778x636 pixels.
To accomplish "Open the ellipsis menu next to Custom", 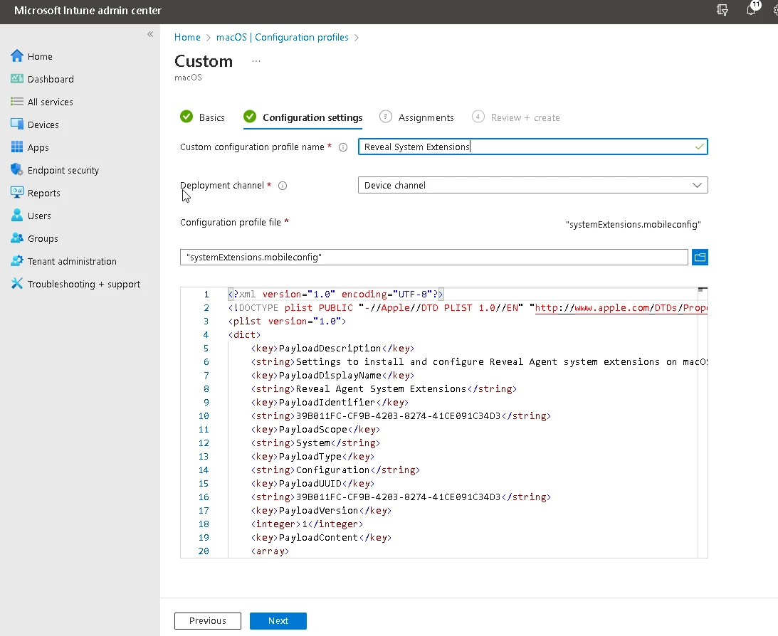I will (x=256, y=61).
